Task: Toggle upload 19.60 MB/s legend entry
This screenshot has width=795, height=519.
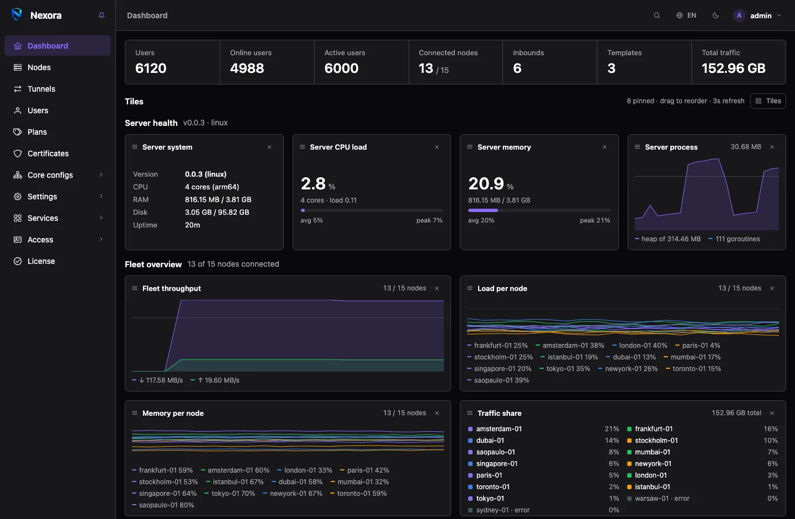Action: pyautogui.click(x=215, y=380)
